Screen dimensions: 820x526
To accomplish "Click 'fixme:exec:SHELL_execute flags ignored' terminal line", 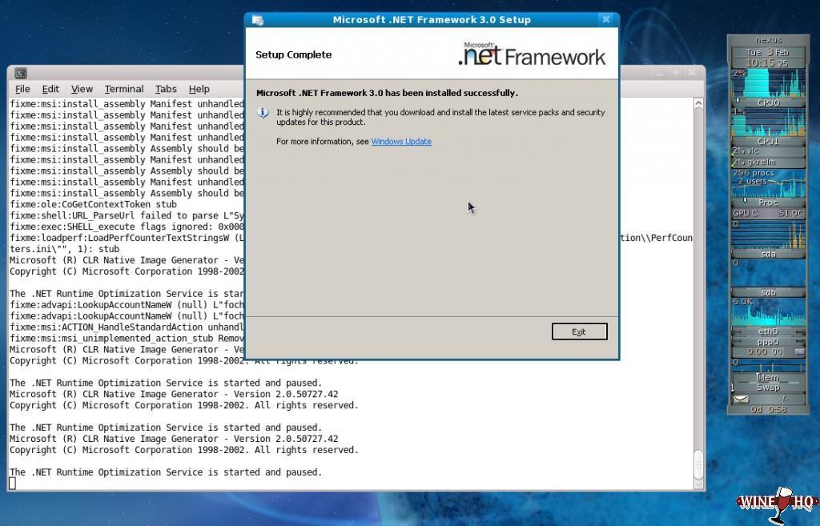I will coord(127,227).
